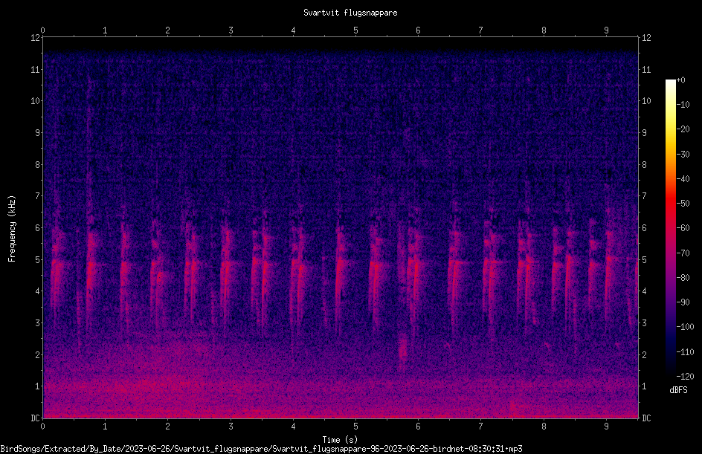Viewport: 702px width, 454px height.
Task: Click the 'Frequency (kHz)' axis label
Action: tap(12, 229)
